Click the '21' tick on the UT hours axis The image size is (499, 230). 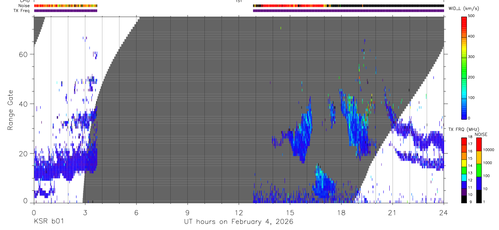point(393,212)
